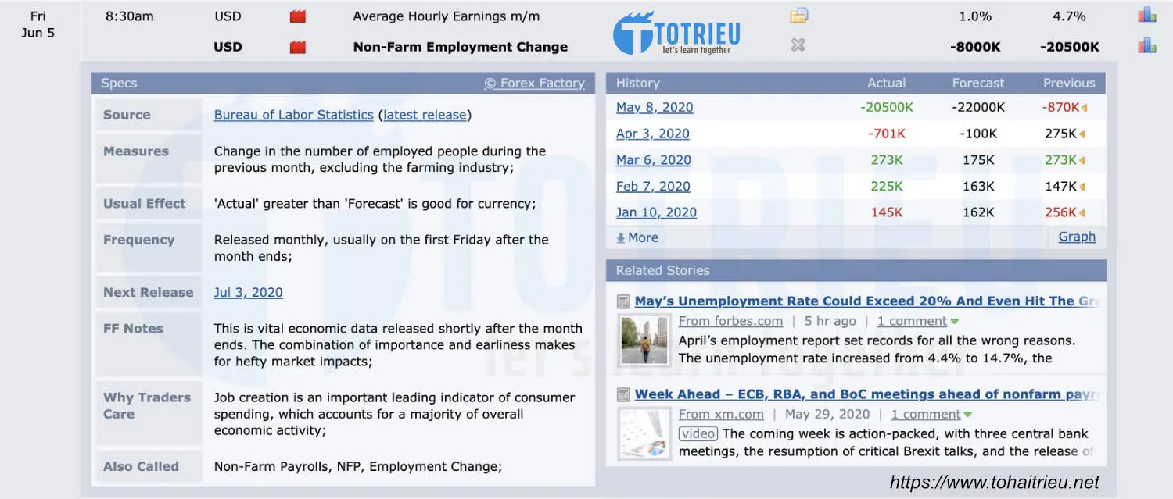Open the May 8, 2020 history entry
The height and width of the screenshot is (499, 1173).
click(x=655, y=108)
